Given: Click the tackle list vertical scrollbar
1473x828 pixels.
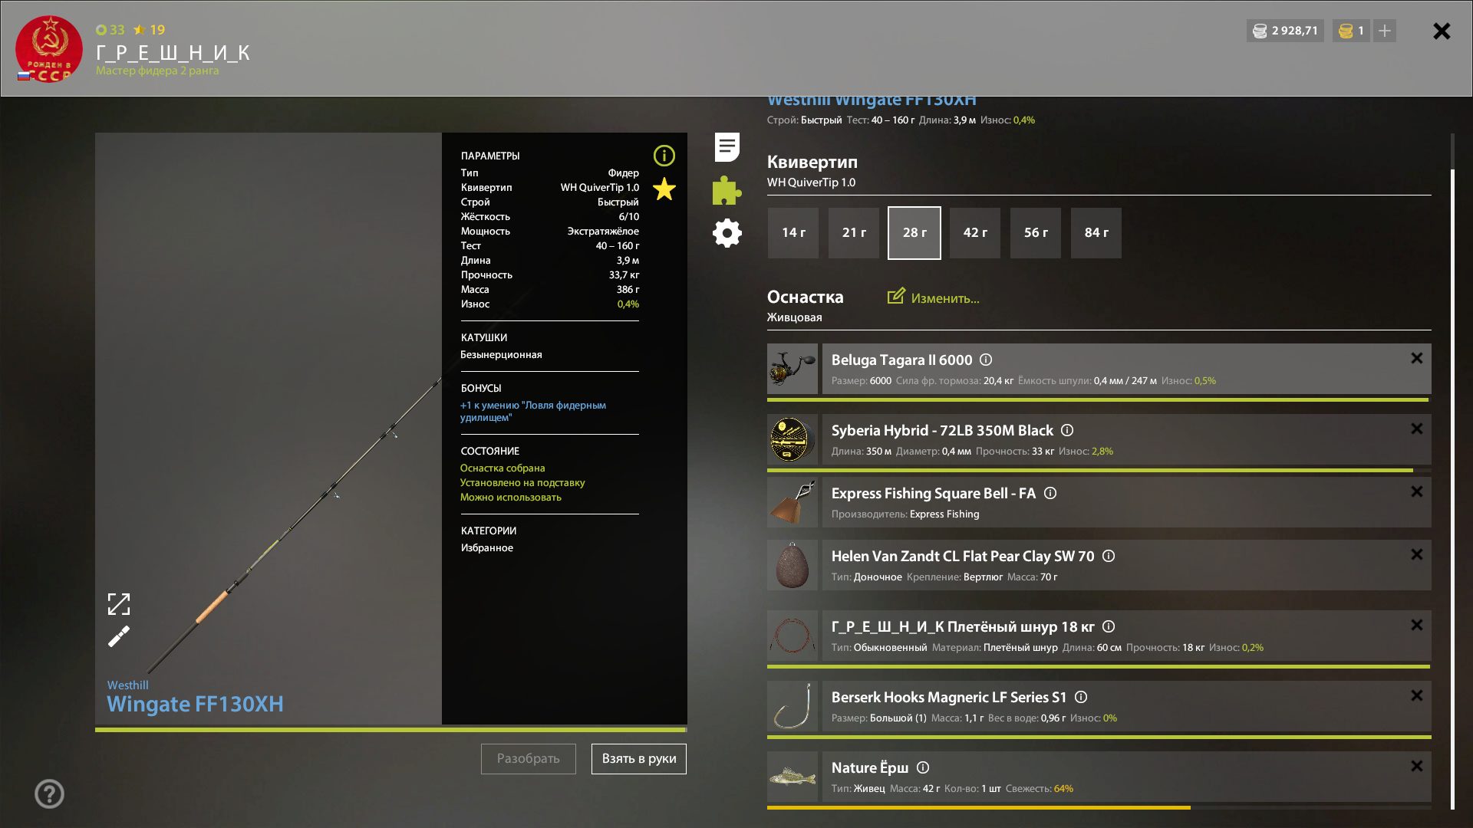Looking at the screenshot, I should point(1452,472).
